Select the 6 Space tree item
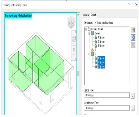This screenshot has width=139, height=117. pos(101,46)
